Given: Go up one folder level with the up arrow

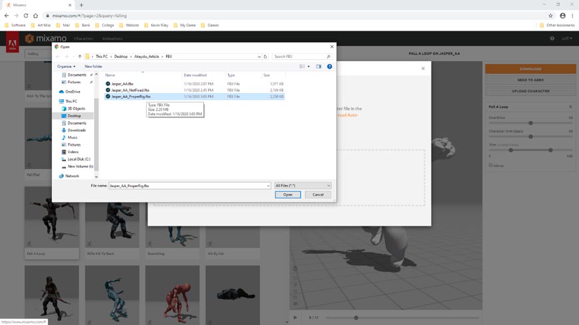Looking at the screenshot, I should pyautogui.click(x=80, y=57).
